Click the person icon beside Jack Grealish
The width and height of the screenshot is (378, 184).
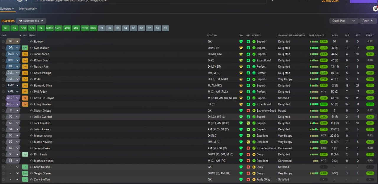pyautogui.click(x=32, y=123)
